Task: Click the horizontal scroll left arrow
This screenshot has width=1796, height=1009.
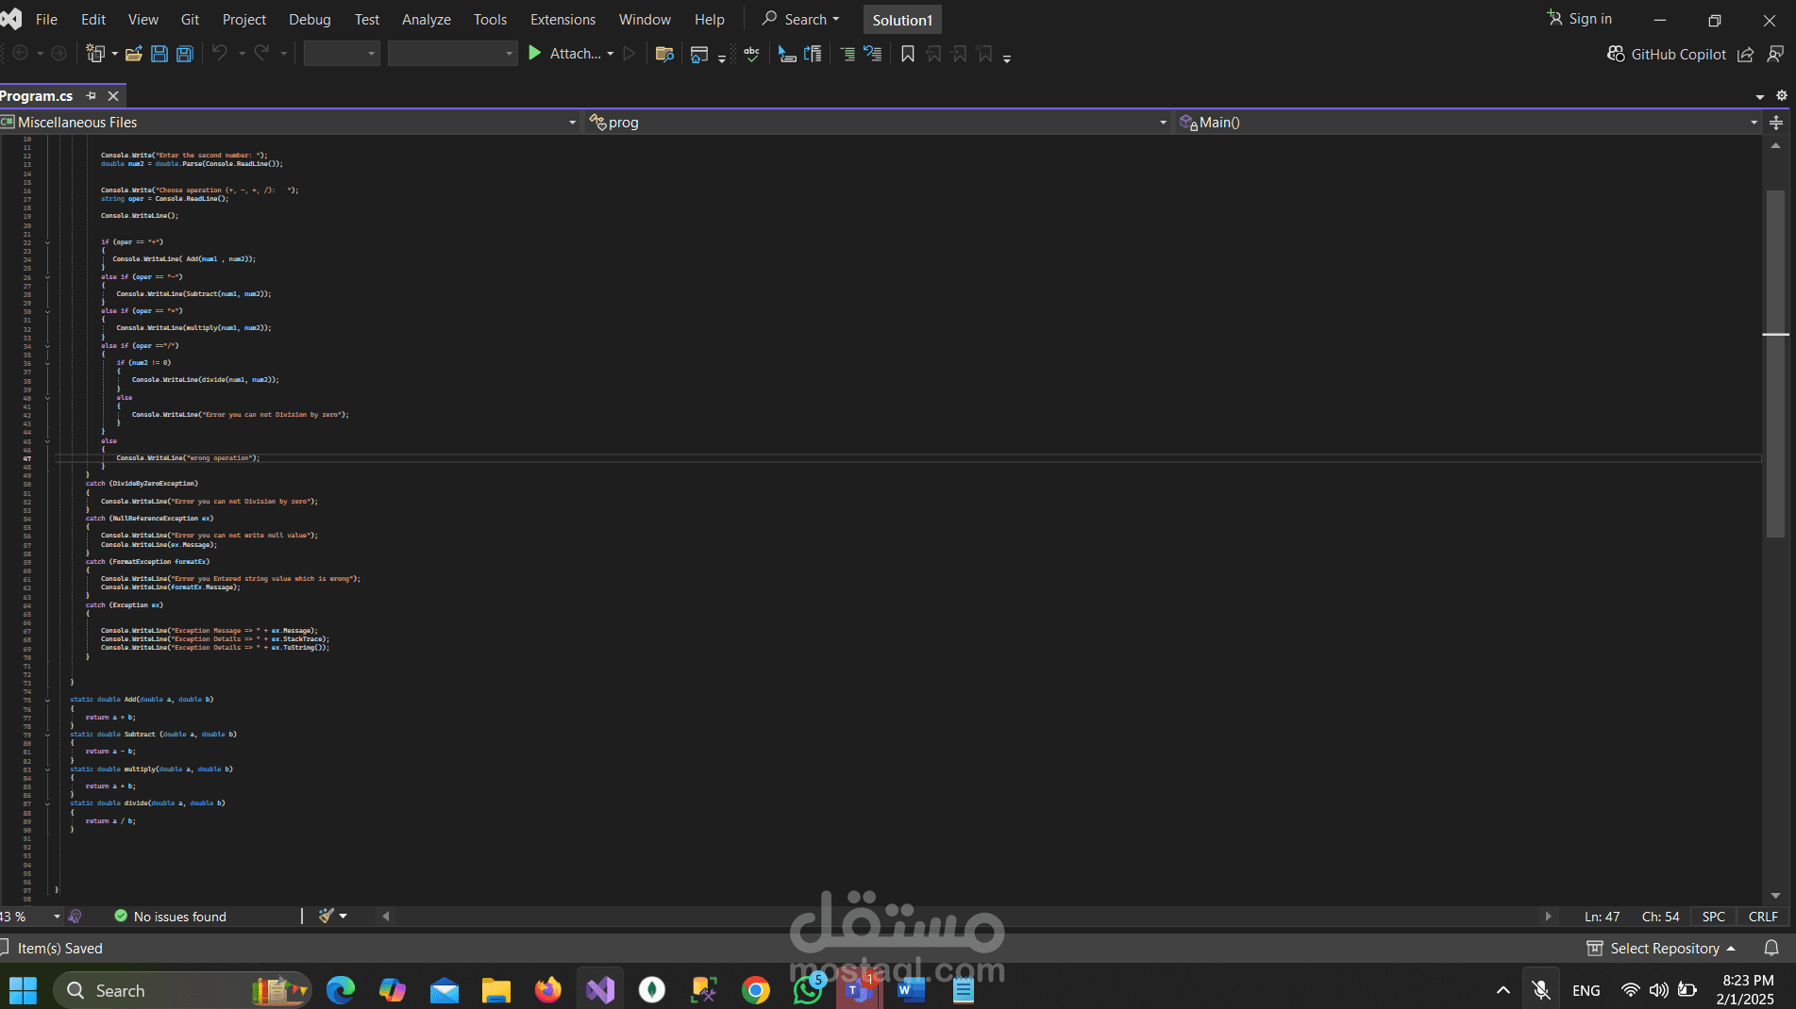Action: click(385, 916)
